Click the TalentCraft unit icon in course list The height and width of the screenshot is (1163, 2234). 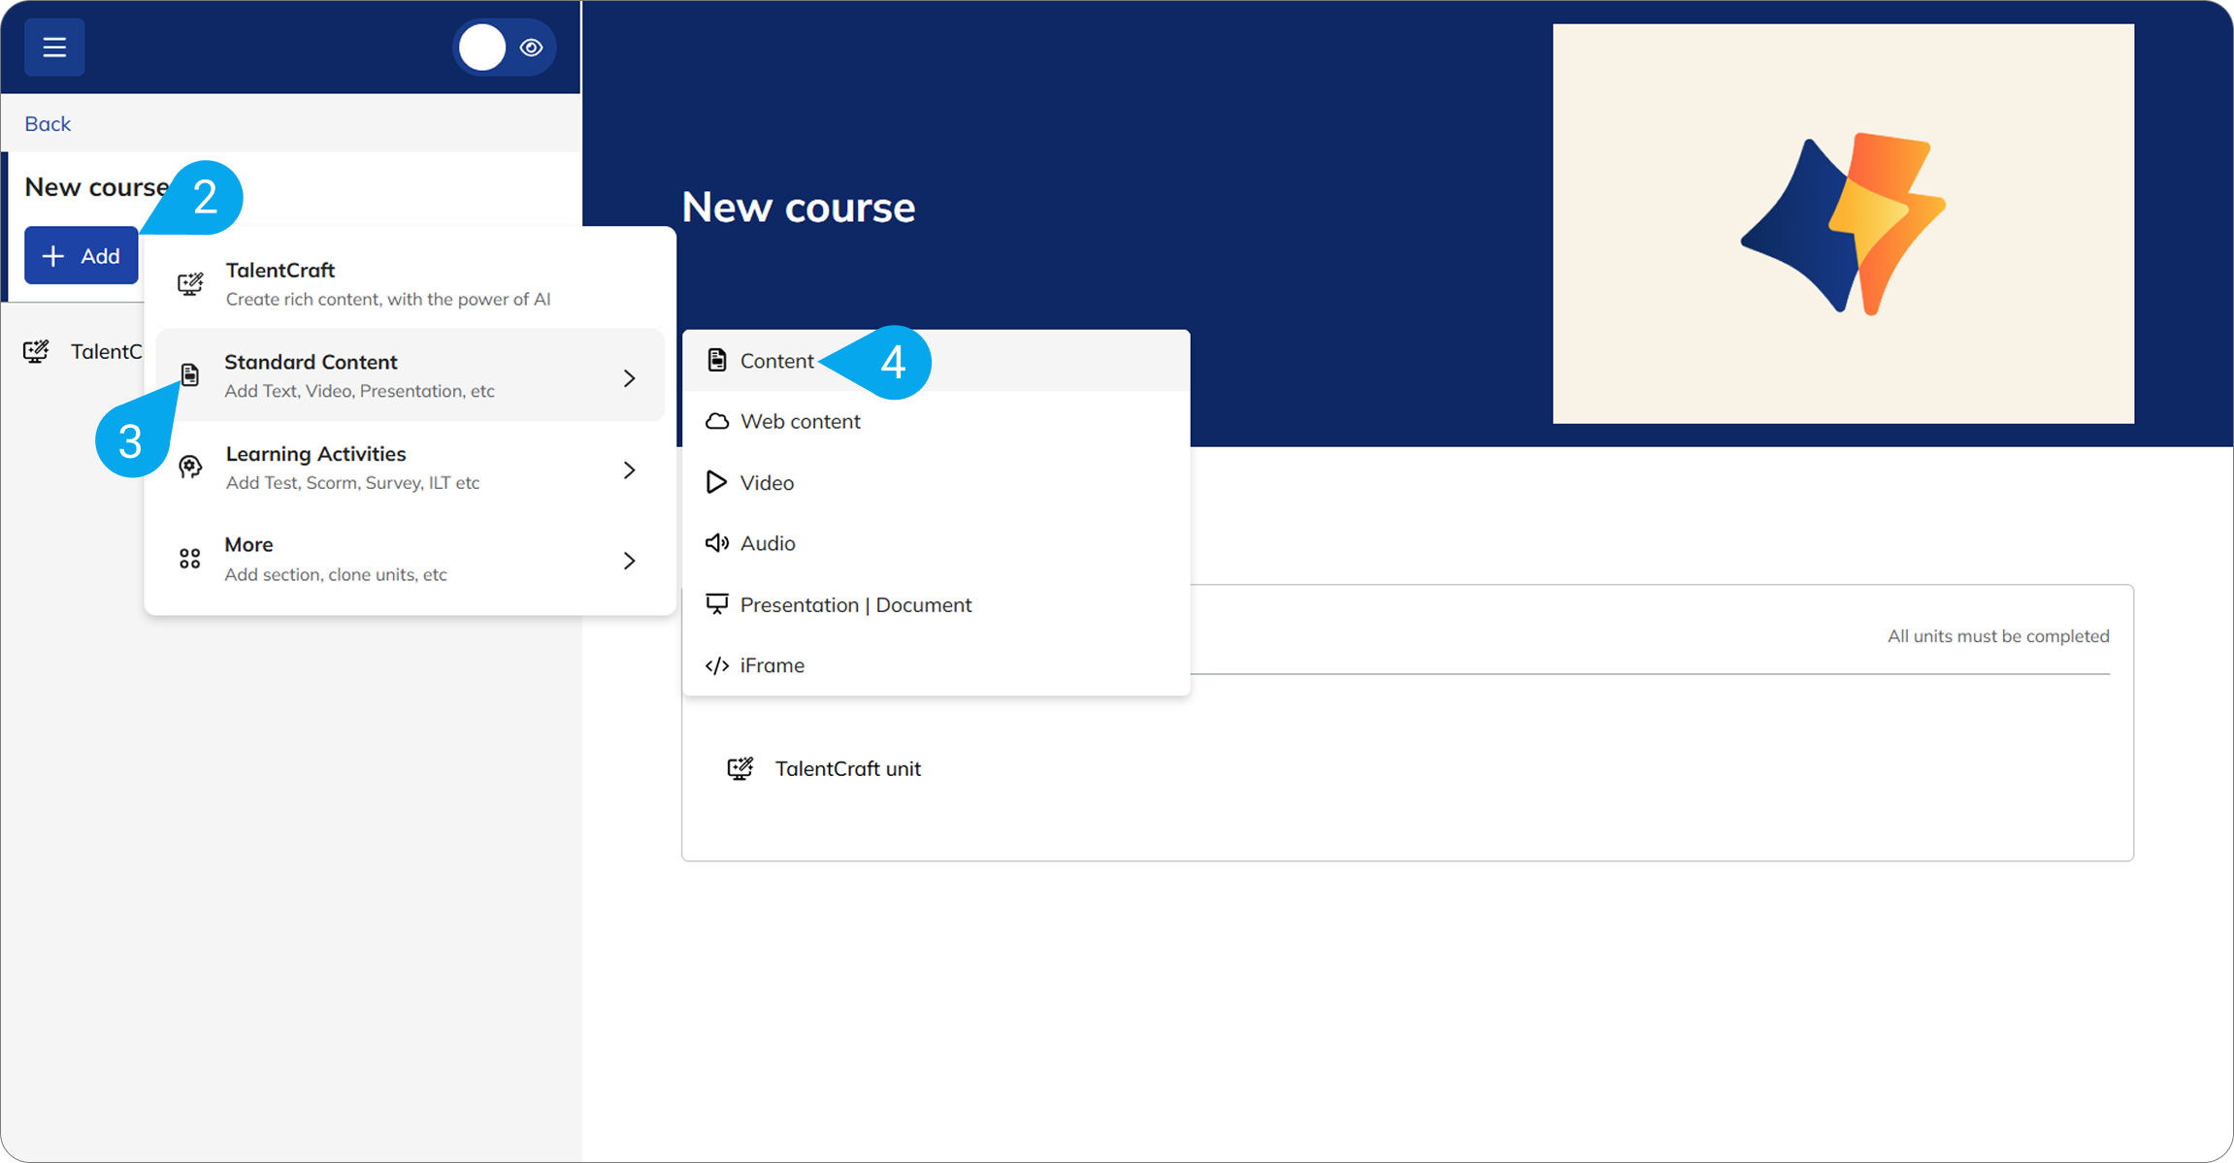pos(740,768)
